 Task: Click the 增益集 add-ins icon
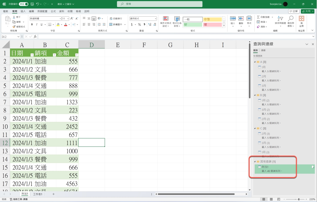coord(301,21)
